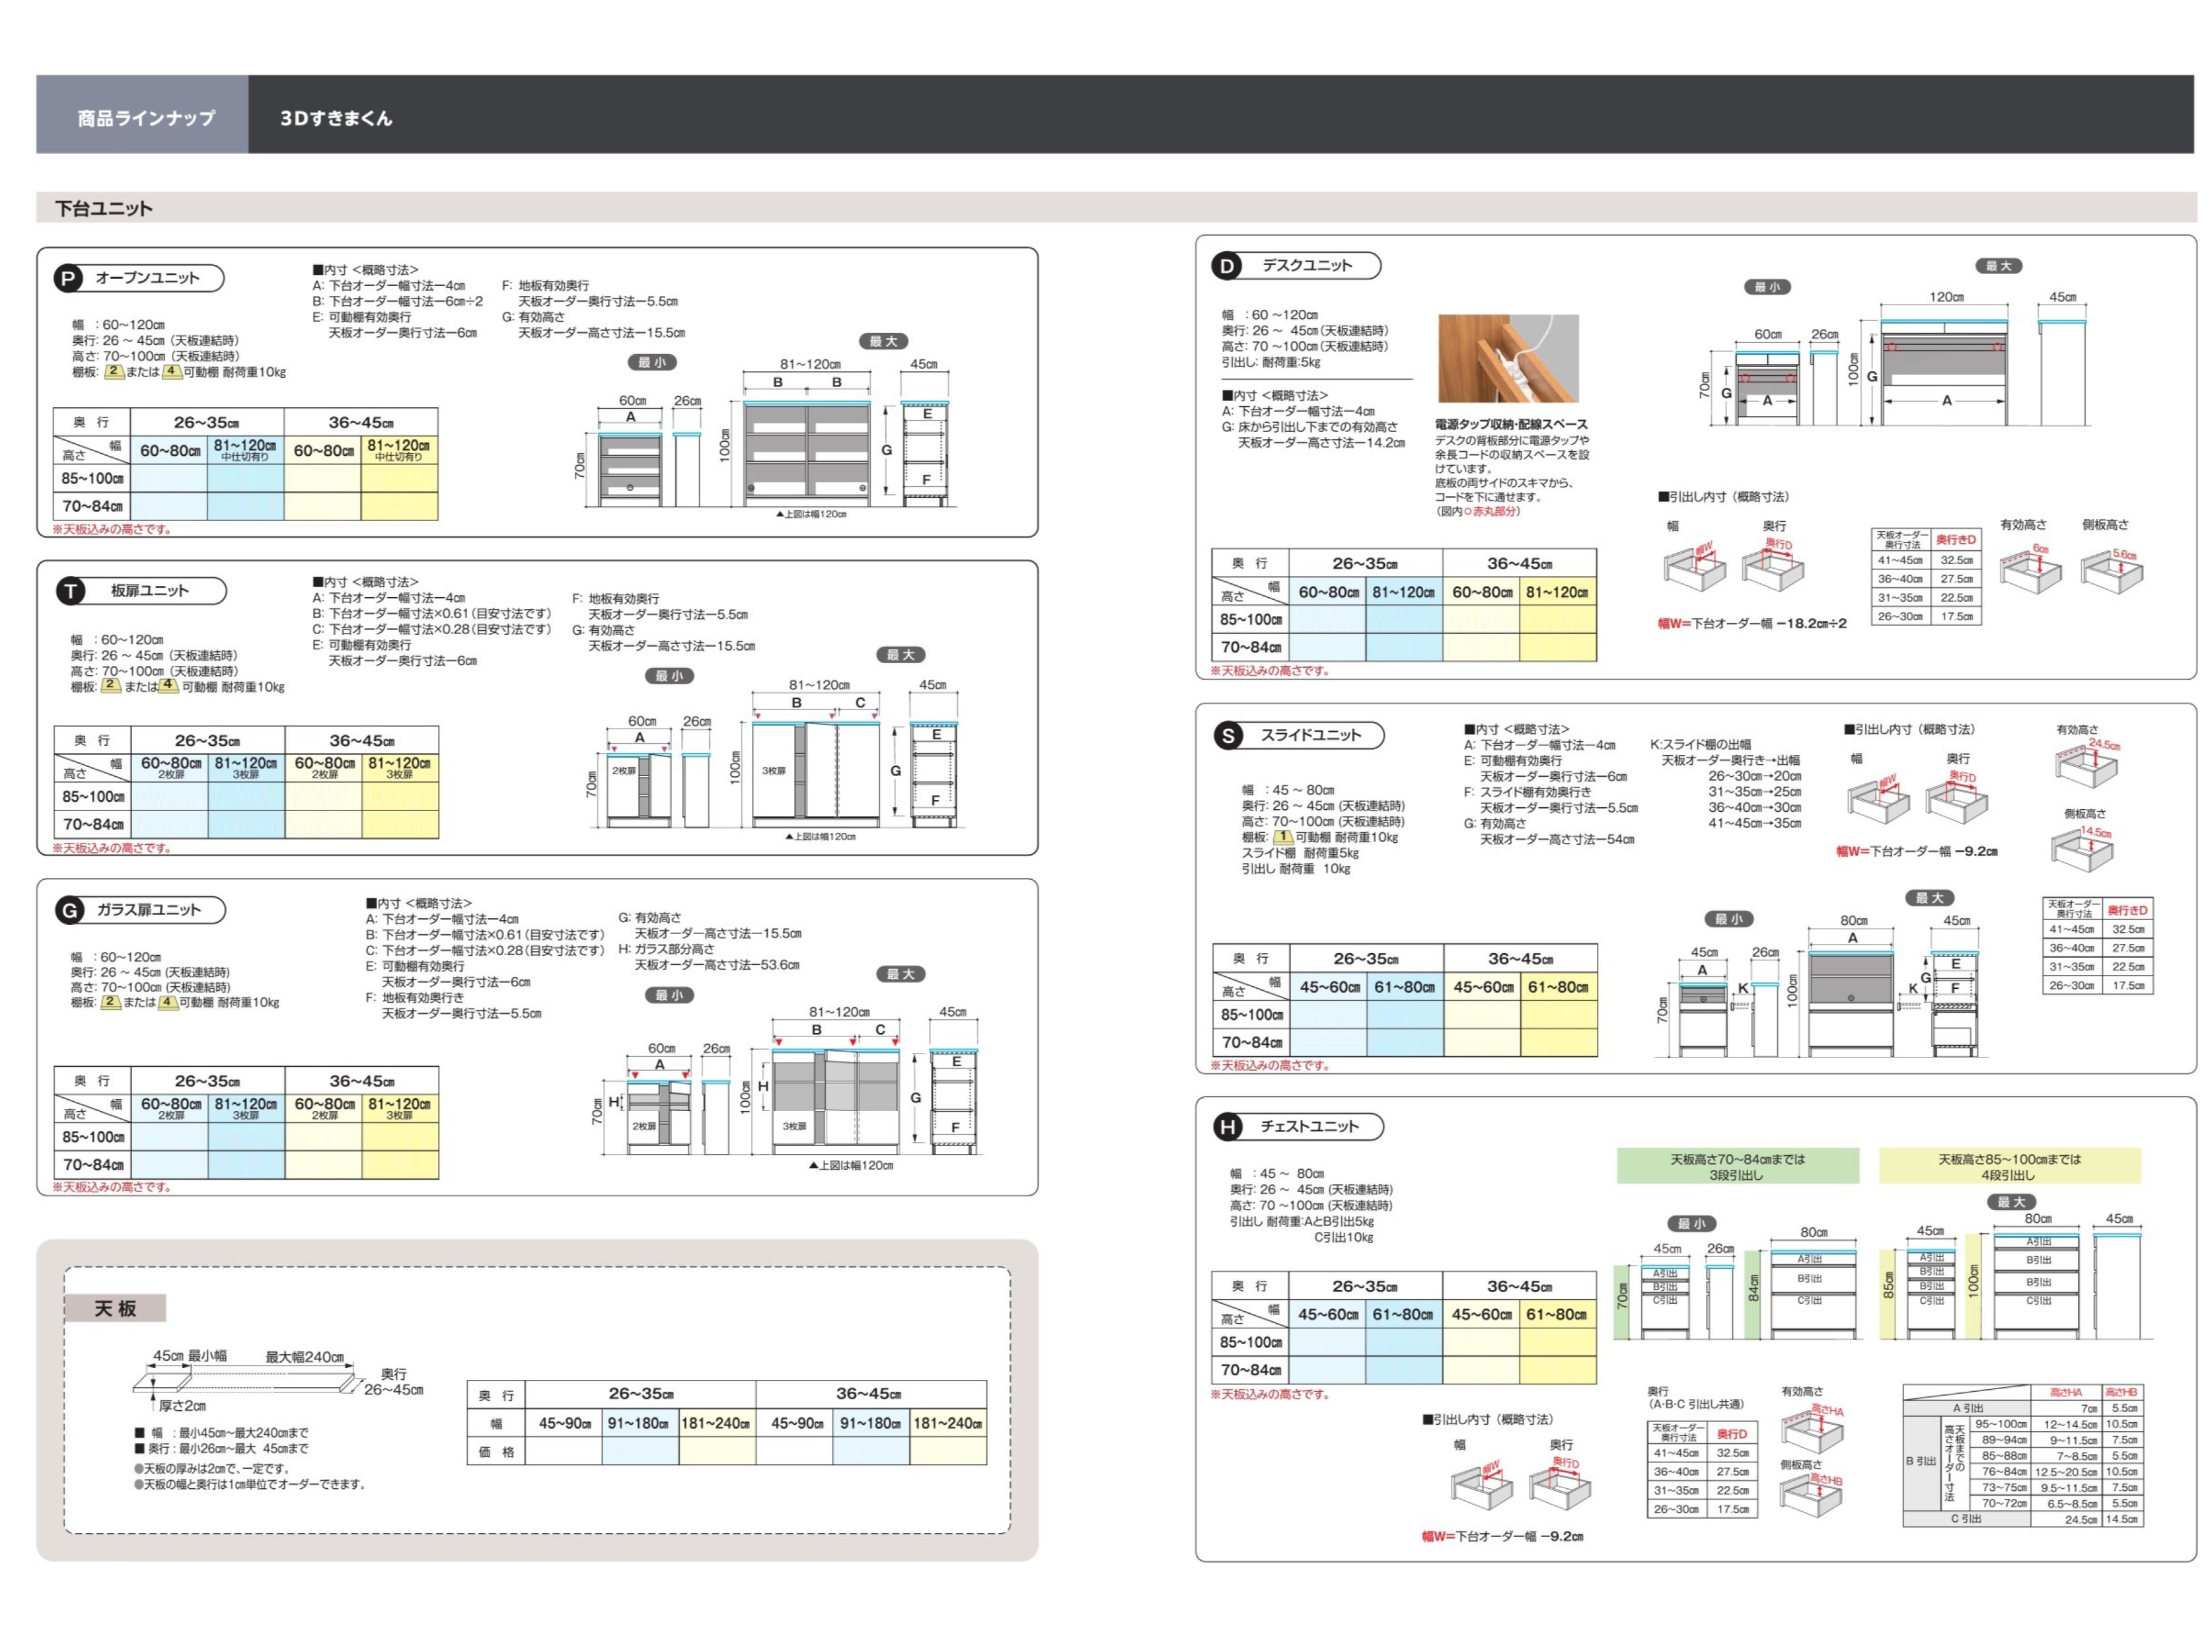Click the circled G Glass Door Unit icon

(70, 910)
